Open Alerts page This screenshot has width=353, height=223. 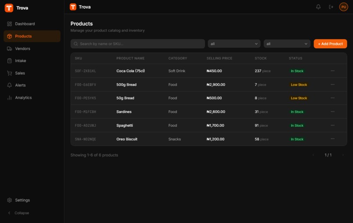pyautogui.click(x=32, y=85)
